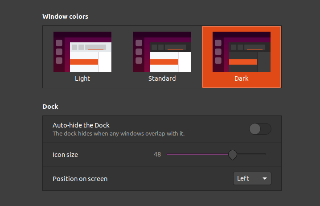Pick the Dark window color theme
The height and width of the screenshot is (206, 320).
point(242,57)
